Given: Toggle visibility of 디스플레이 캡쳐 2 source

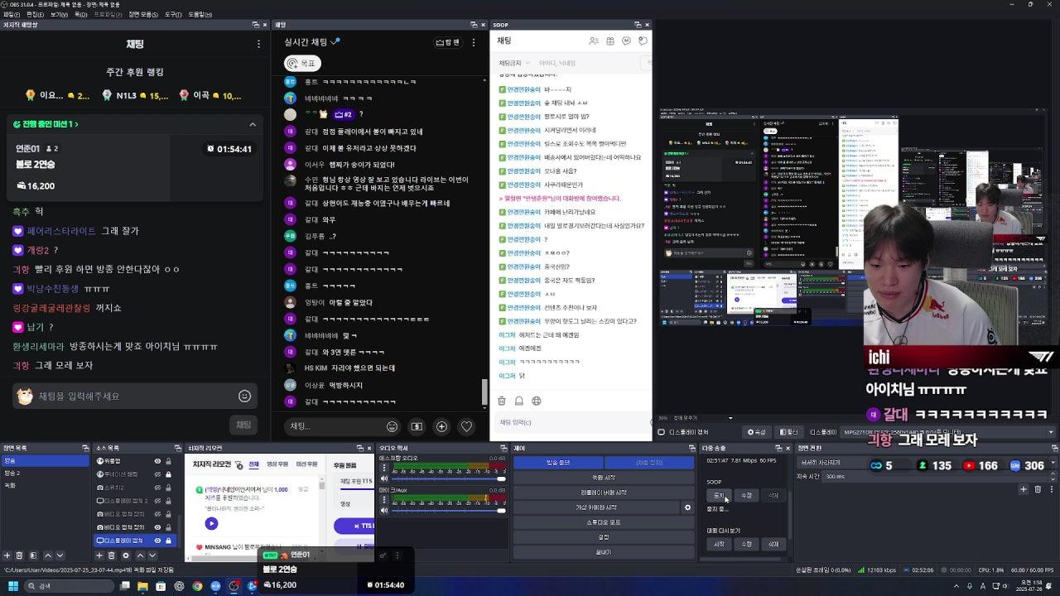Looking at the screenshot, I should pos(157,501).
